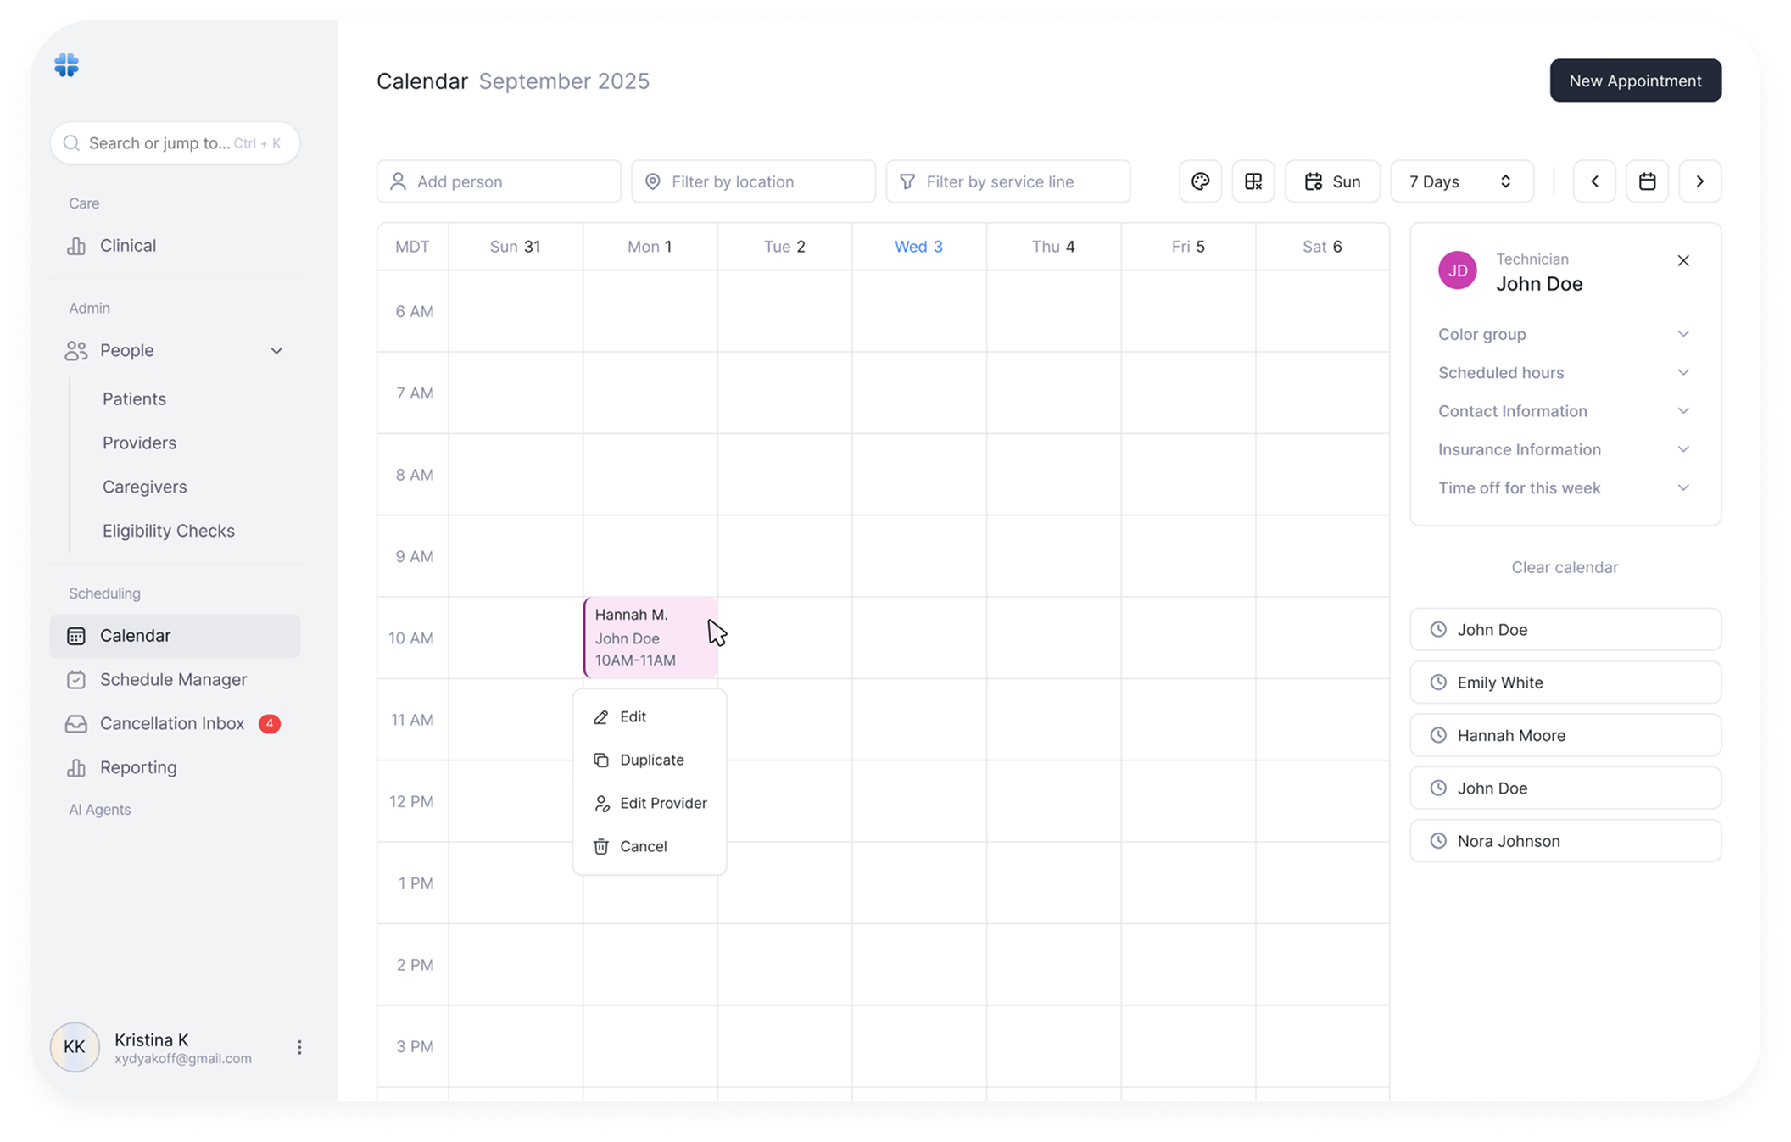Image resolution: width=1791 pixels, height=1142 pixels.
Task: Go to the previous week with the back arrow
Action: coord(1595,181)
